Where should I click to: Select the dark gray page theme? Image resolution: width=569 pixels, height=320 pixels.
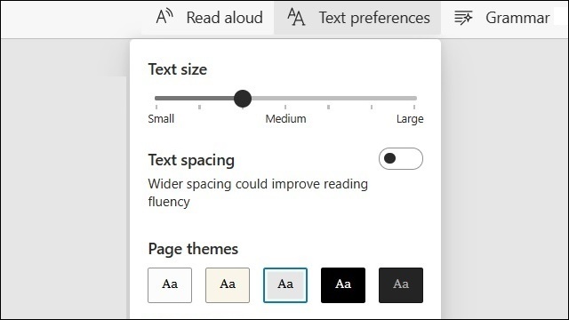tap(401, 285)
